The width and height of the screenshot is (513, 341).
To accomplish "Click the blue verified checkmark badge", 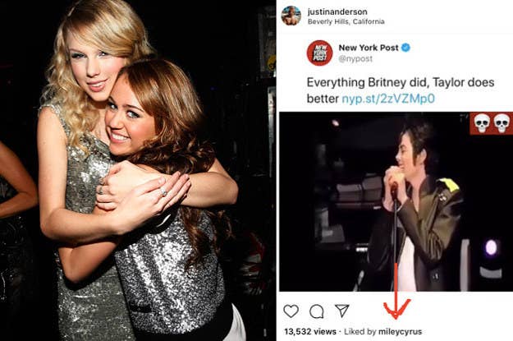I will (405, 48).
